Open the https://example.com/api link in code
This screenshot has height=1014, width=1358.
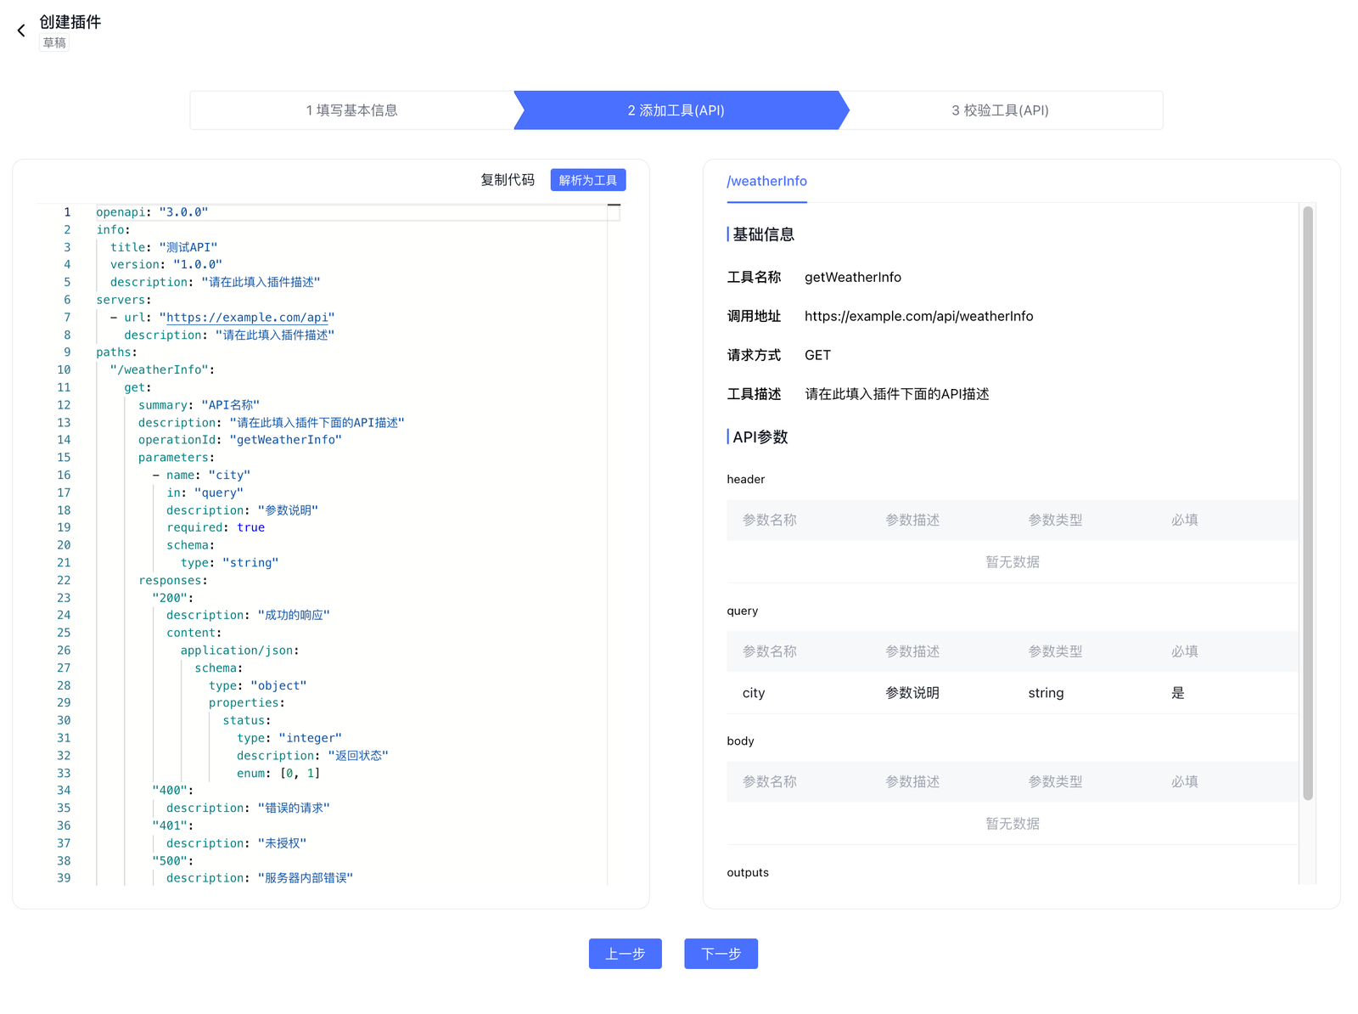pyautogui.click(x=246, y=318)
